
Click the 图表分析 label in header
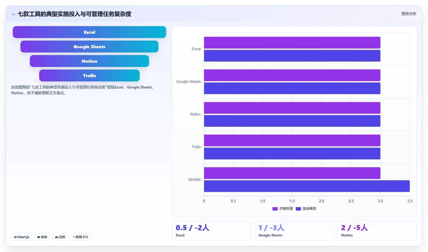point(409,14)
